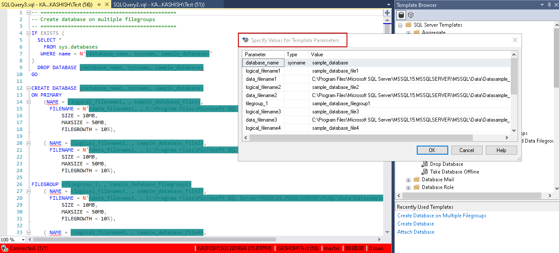Click the Database Role folder icon

[416, 187]
